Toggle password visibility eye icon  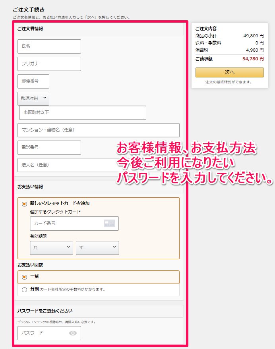click(73, 333)
